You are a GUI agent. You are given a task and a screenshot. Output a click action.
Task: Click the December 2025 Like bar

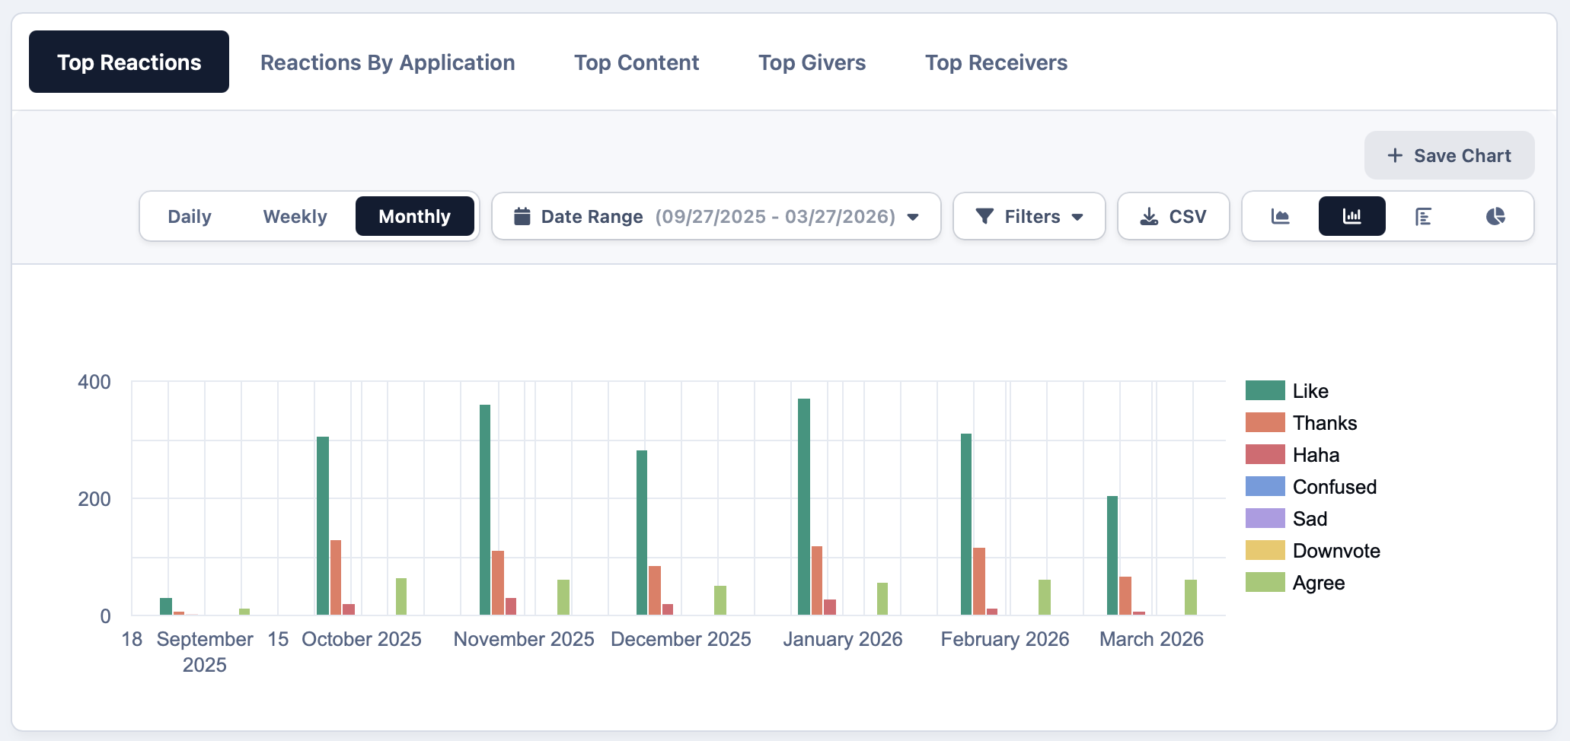pyautogui.click(x=642, y=533)
